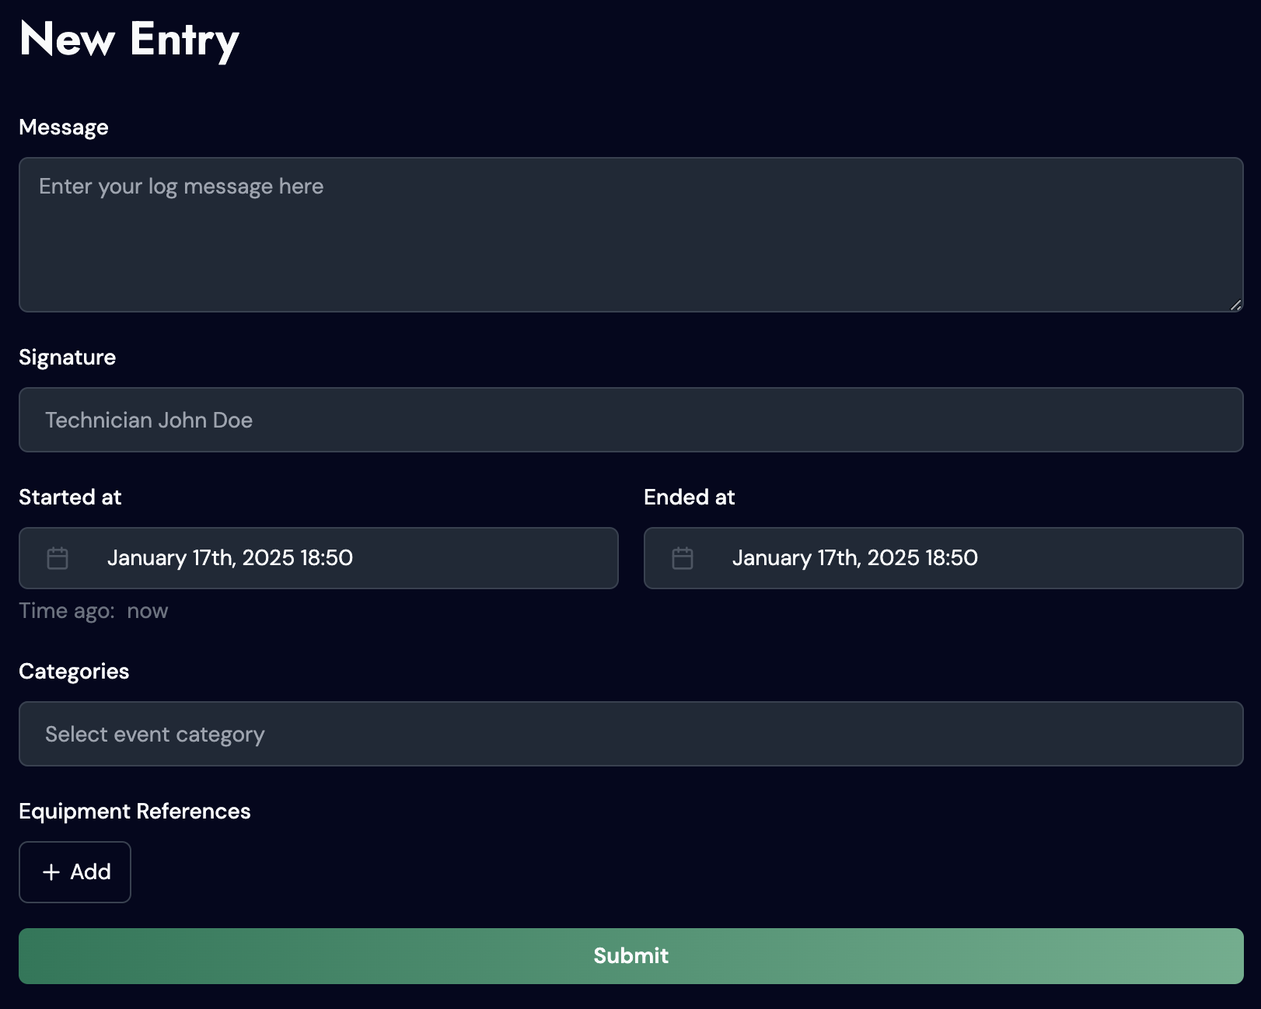Image resolution: width=1261 pixels, height=1009 pixels.
Task: Click the calendar icon in Ended at field
Action: 683,558
